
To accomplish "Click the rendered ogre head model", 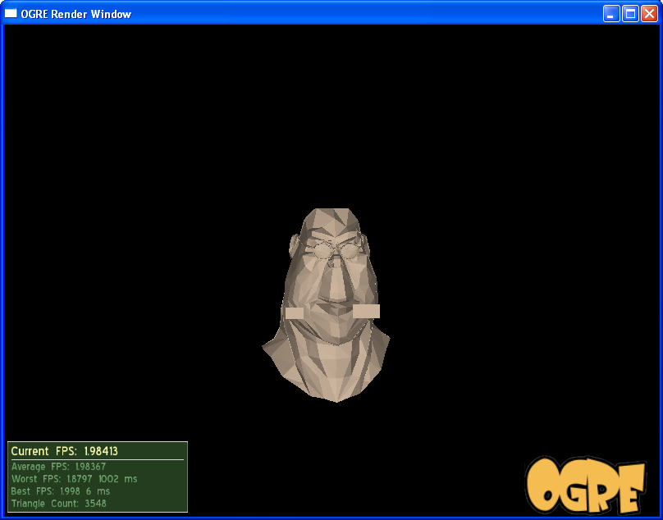I will pos(326,305).
